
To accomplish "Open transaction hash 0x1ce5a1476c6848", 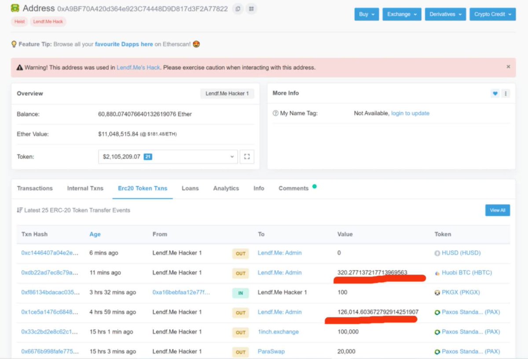I will 50,312.
